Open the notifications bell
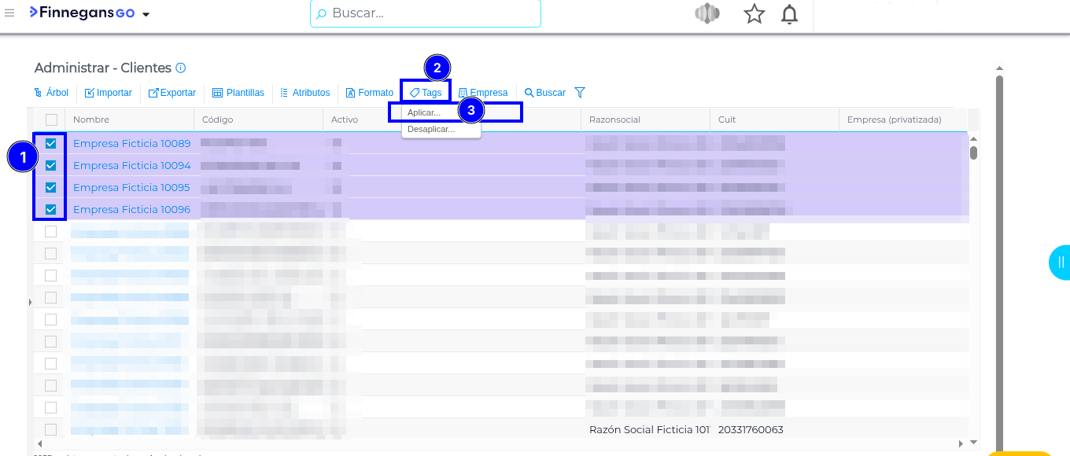1070x456 pixels. pyautogui.click(x=789, y=14)
